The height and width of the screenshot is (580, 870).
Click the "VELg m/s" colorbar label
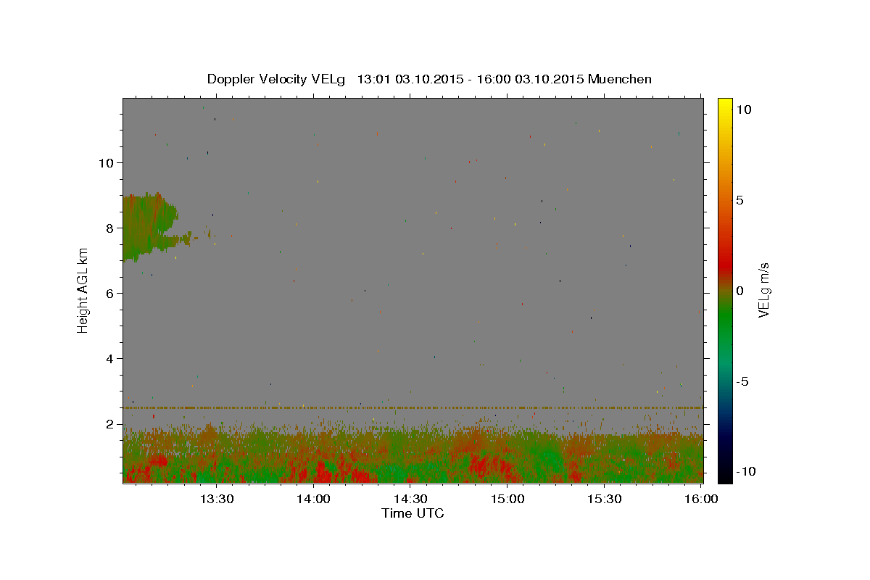pos(763,289)
